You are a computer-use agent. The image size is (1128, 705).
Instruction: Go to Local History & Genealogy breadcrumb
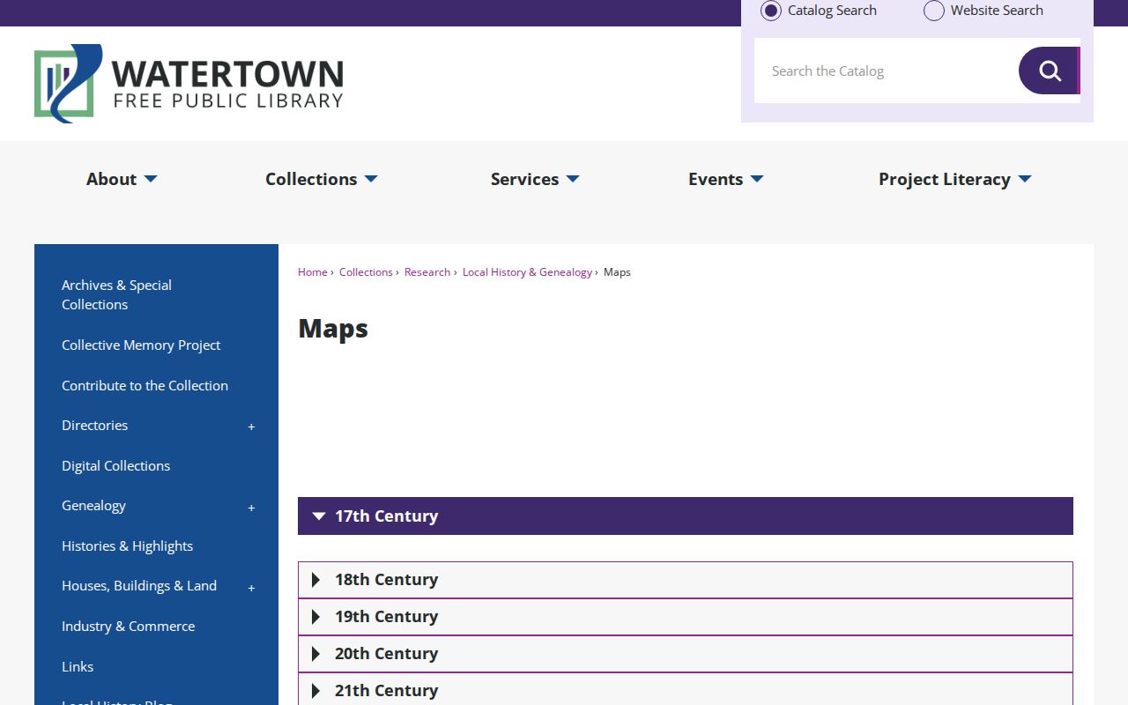tap(527, 272)
